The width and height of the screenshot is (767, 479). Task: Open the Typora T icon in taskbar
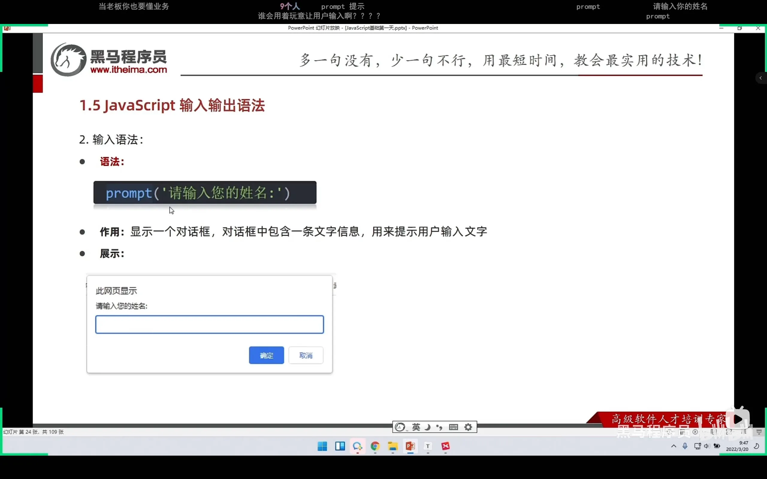(428, 446)
